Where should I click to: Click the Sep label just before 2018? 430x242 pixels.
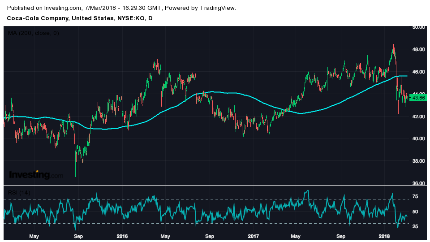pos(341,236)
